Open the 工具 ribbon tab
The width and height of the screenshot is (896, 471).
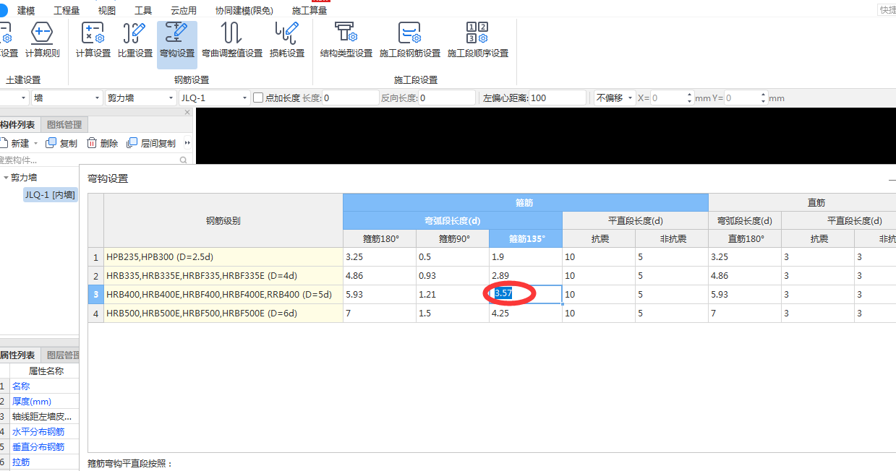(143, 10)
